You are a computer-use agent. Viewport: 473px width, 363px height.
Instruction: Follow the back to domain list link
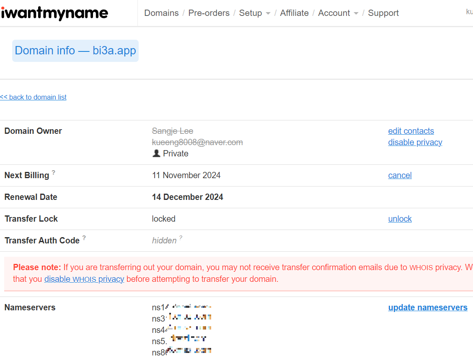33,97
